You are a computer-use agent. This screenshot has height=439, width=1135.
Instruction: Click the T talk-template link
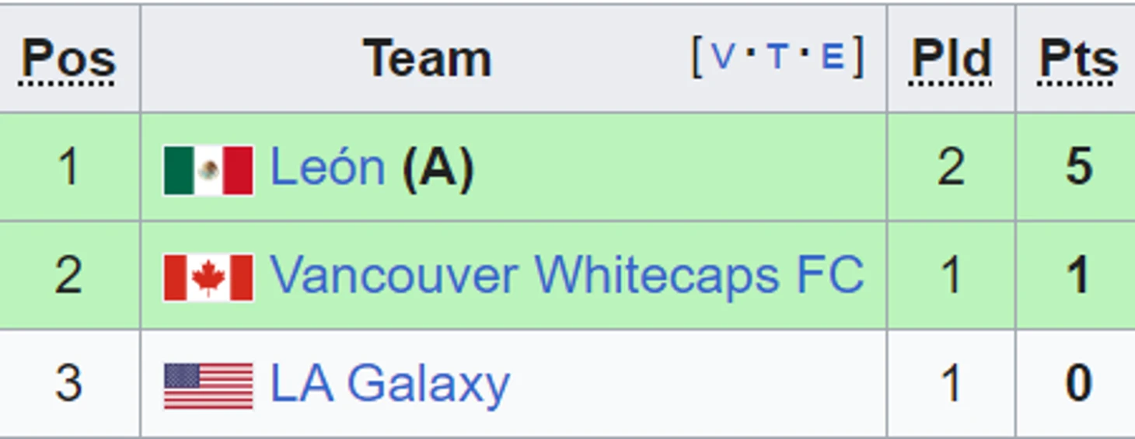pos(777,57)
